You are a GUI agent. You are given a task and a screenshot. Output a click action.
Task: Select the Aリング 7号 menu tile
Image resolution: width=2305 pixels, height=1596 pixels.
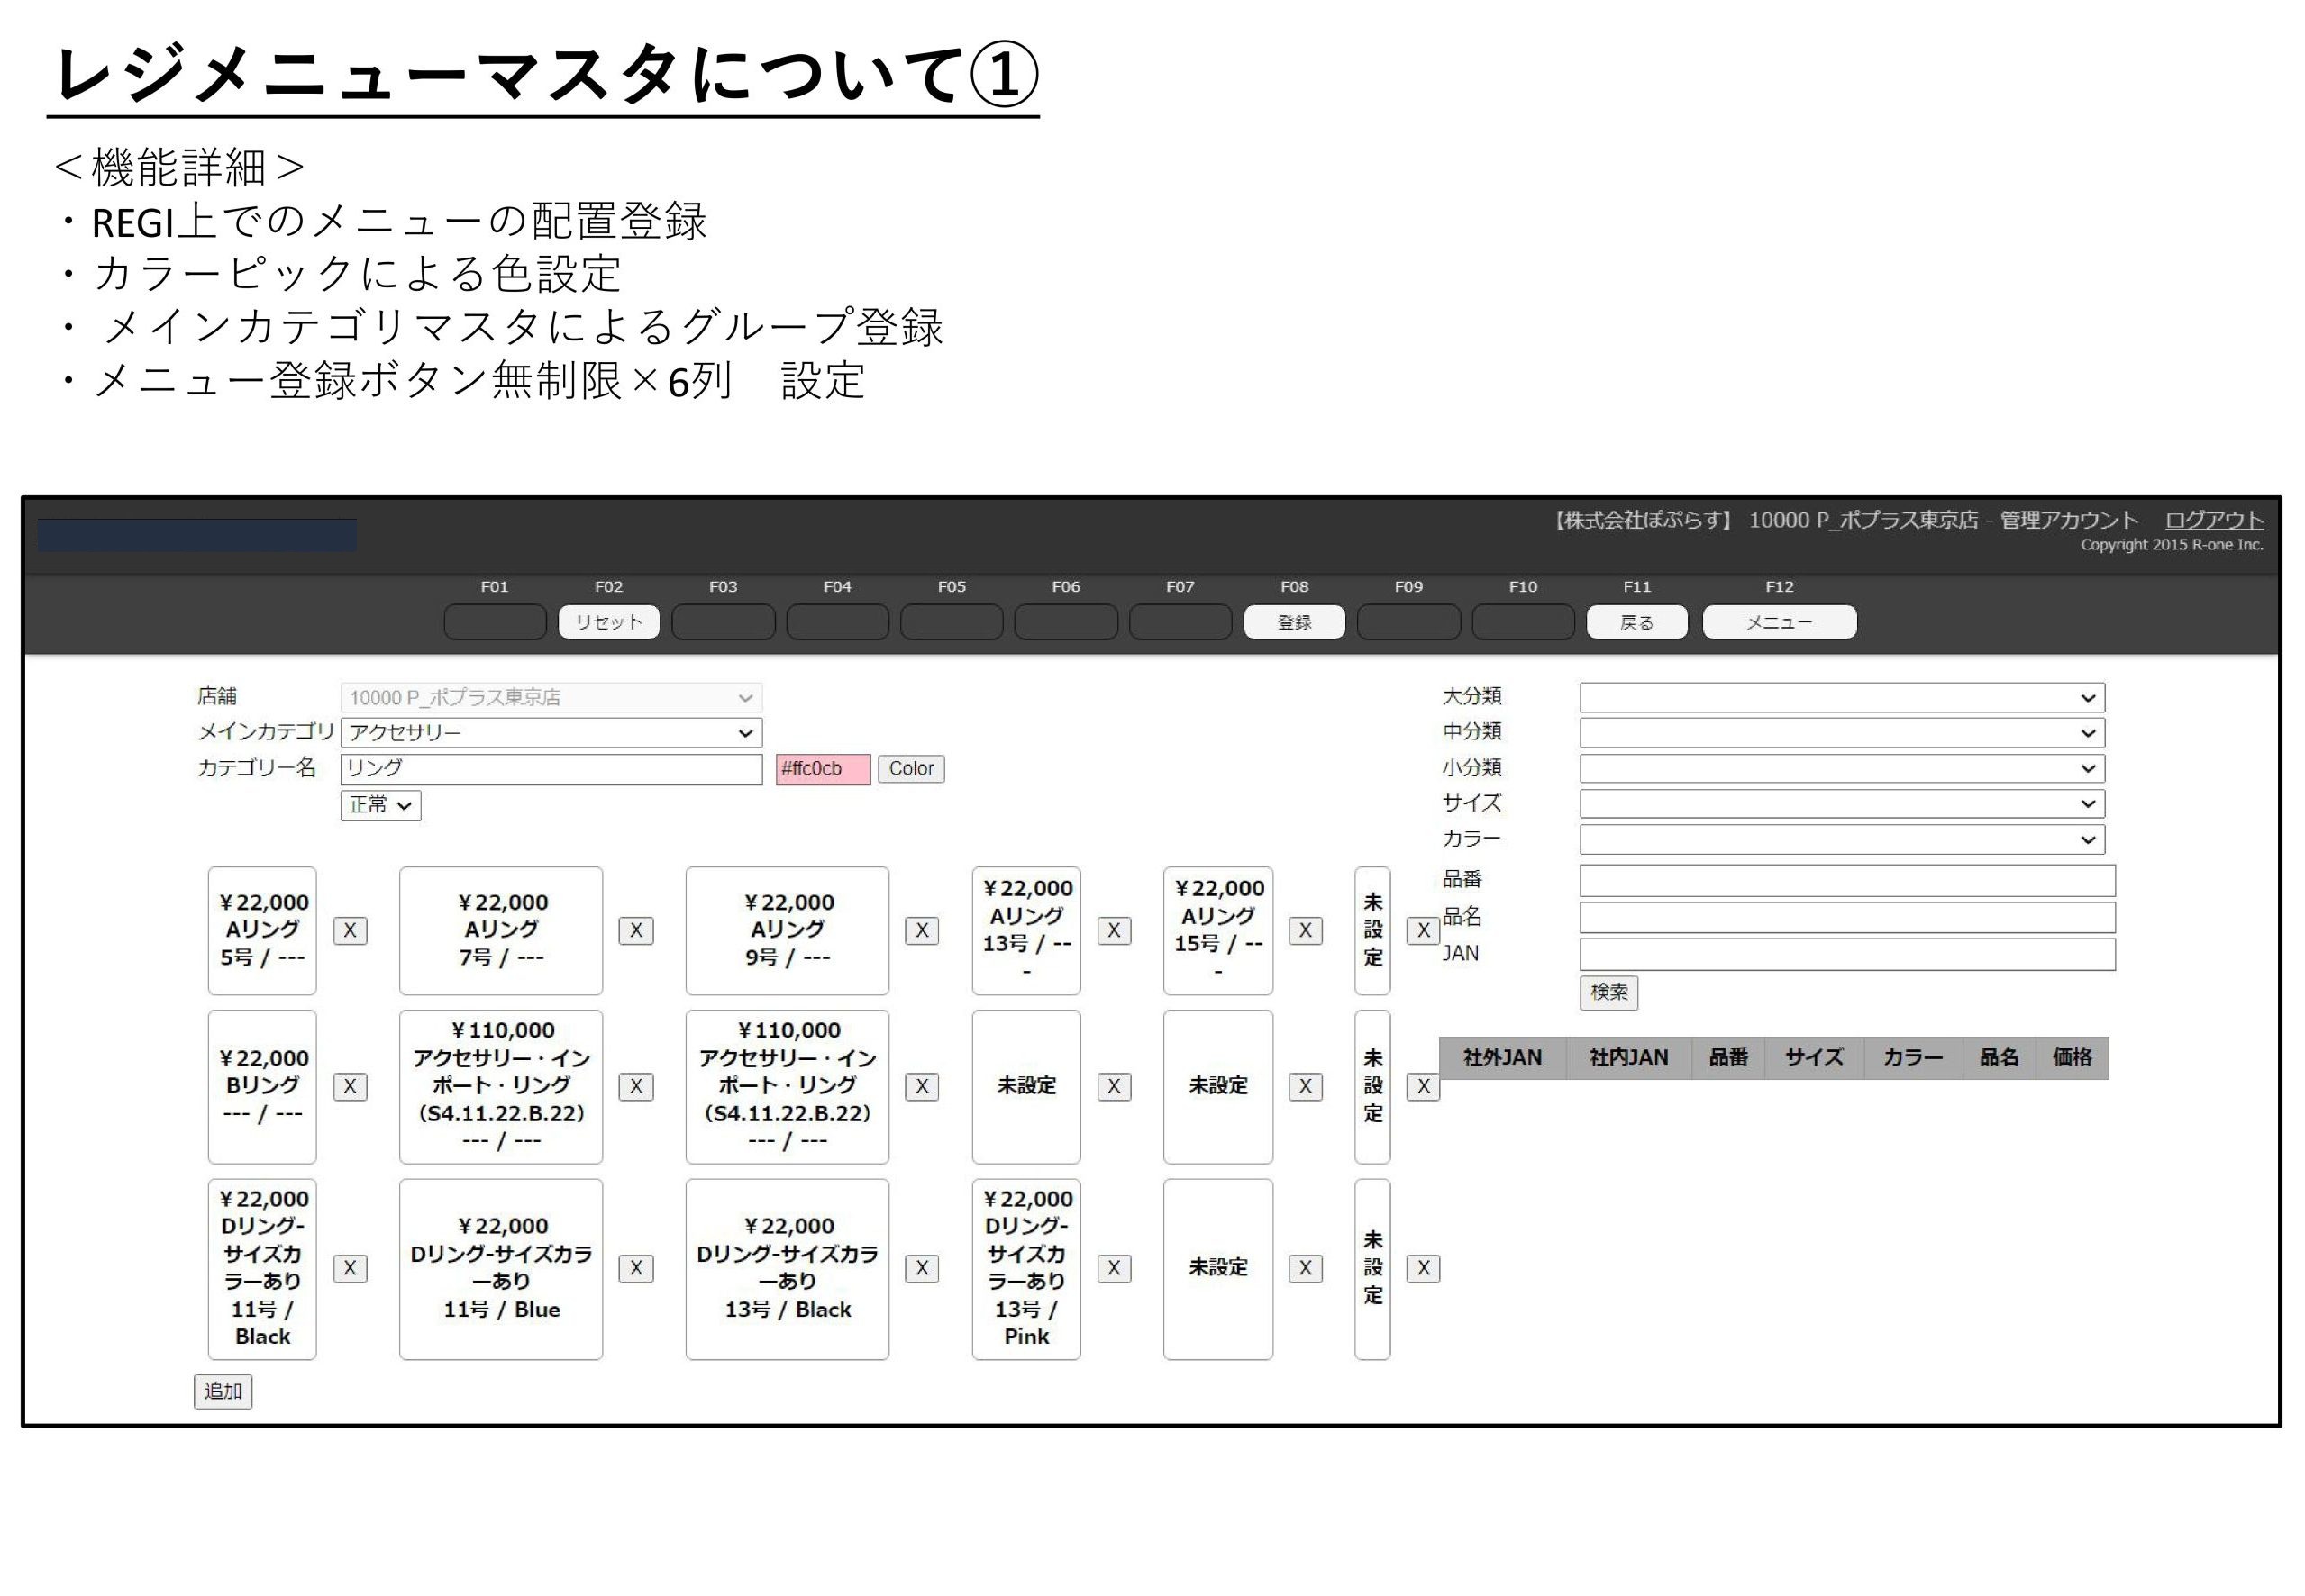[500, 930]
